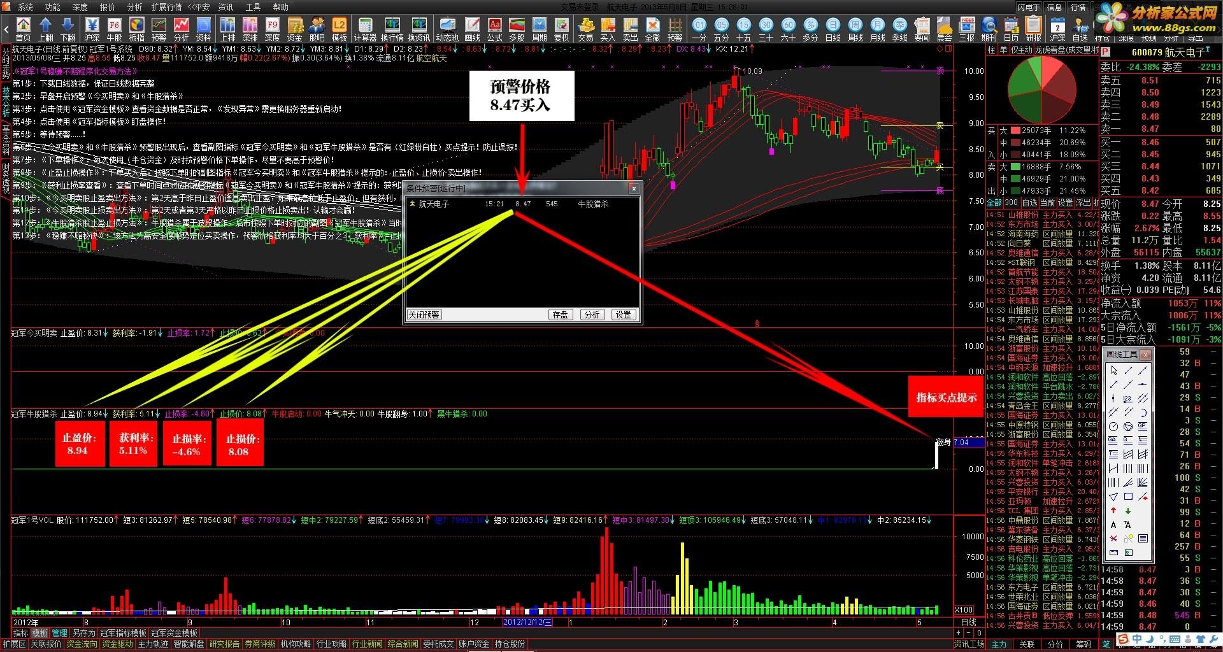Open the 工具 menu

tap(254, 7)
